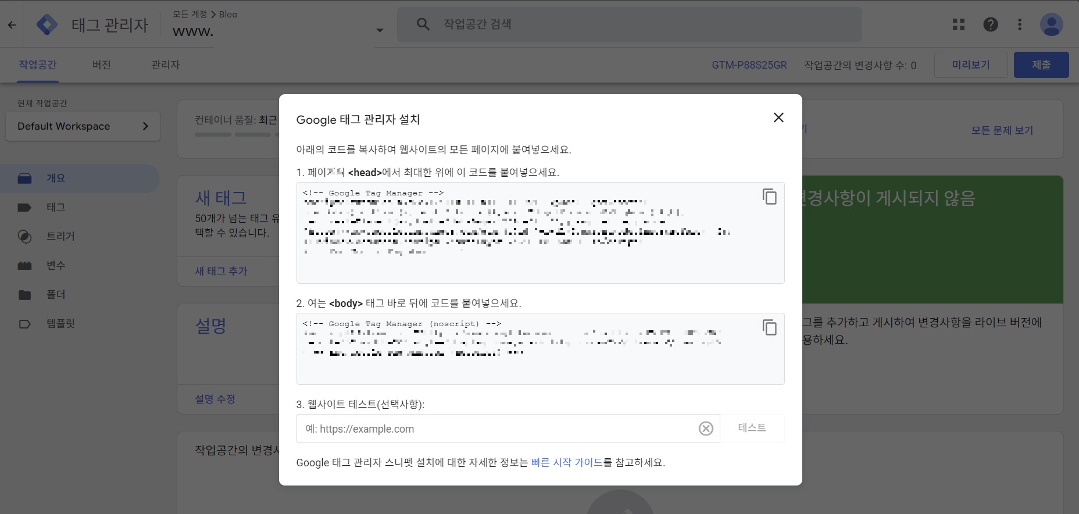Click the 제출 submit button

tap(1041, 65)
